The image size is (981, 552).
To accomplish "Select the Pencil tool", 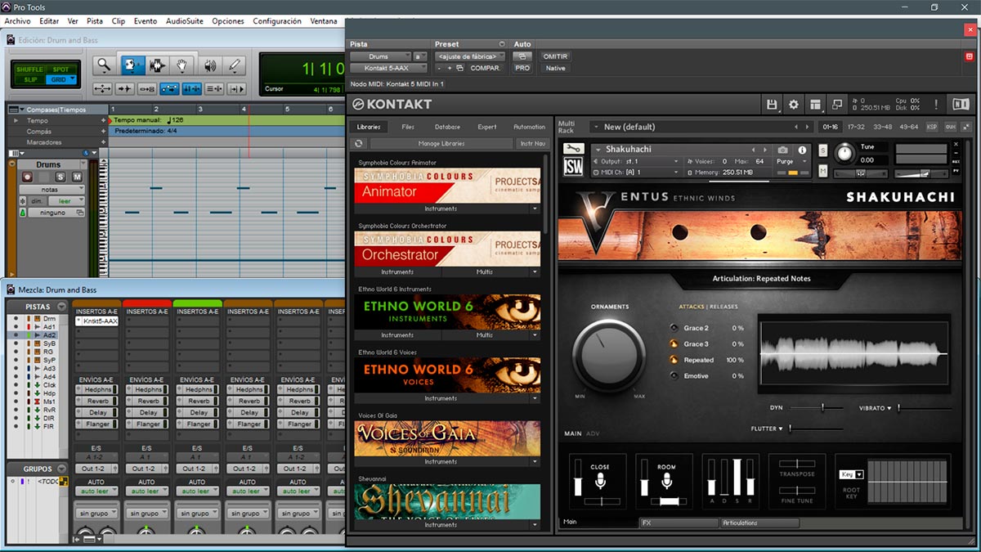I will (x=235, y=65).
